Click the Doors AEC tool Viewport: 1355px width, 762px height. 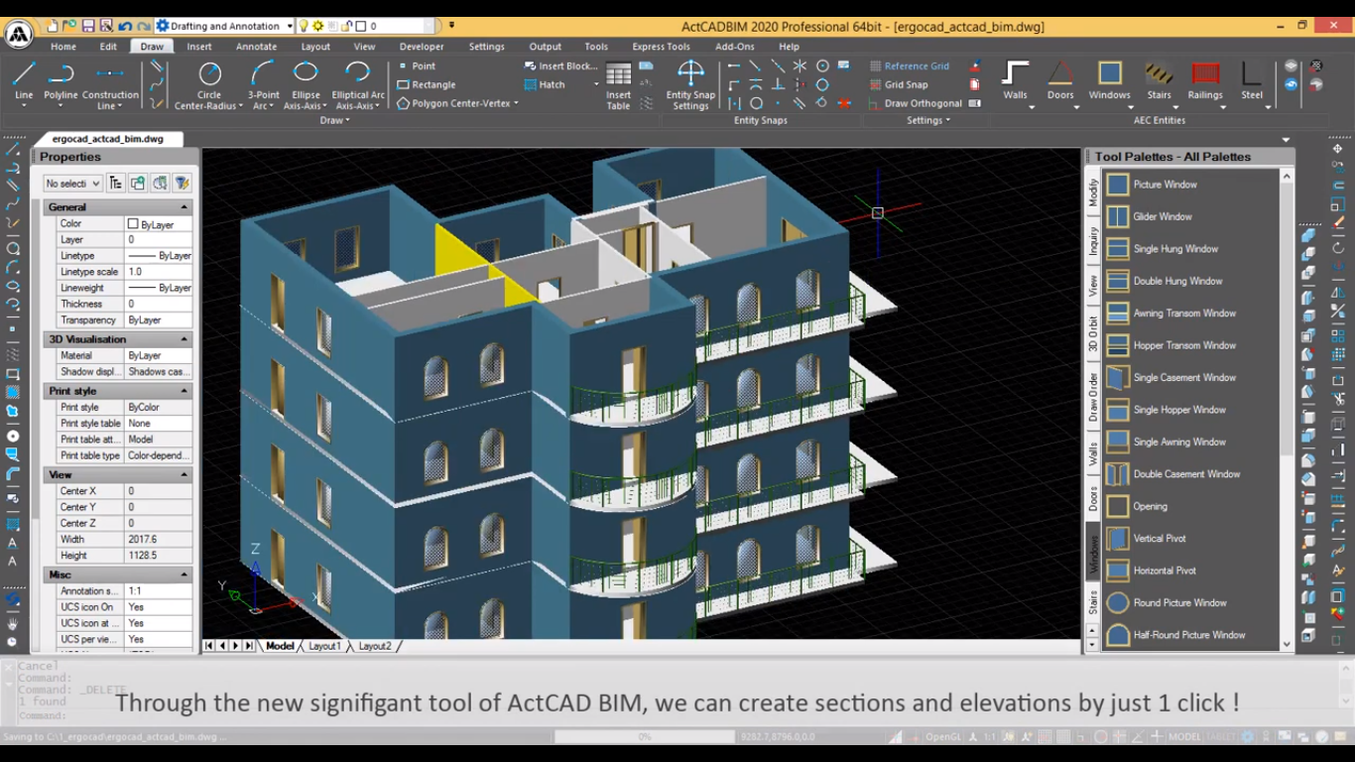(1060, 81)
